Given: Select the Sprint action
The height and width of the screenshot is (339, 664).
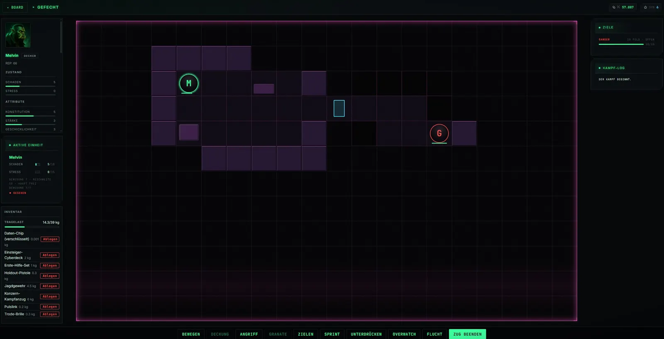Looking at the screenshot, I should click(x=332, y=334).
